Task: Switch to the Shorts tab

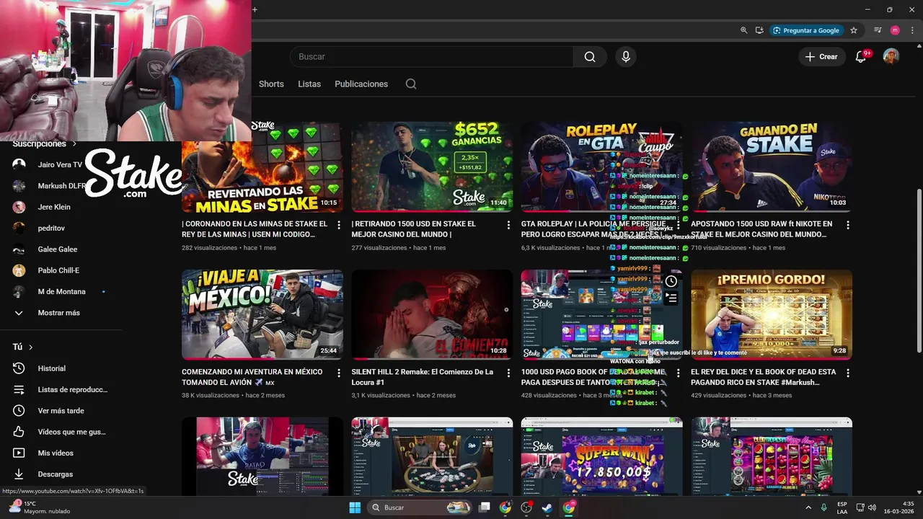Action: 271,84
